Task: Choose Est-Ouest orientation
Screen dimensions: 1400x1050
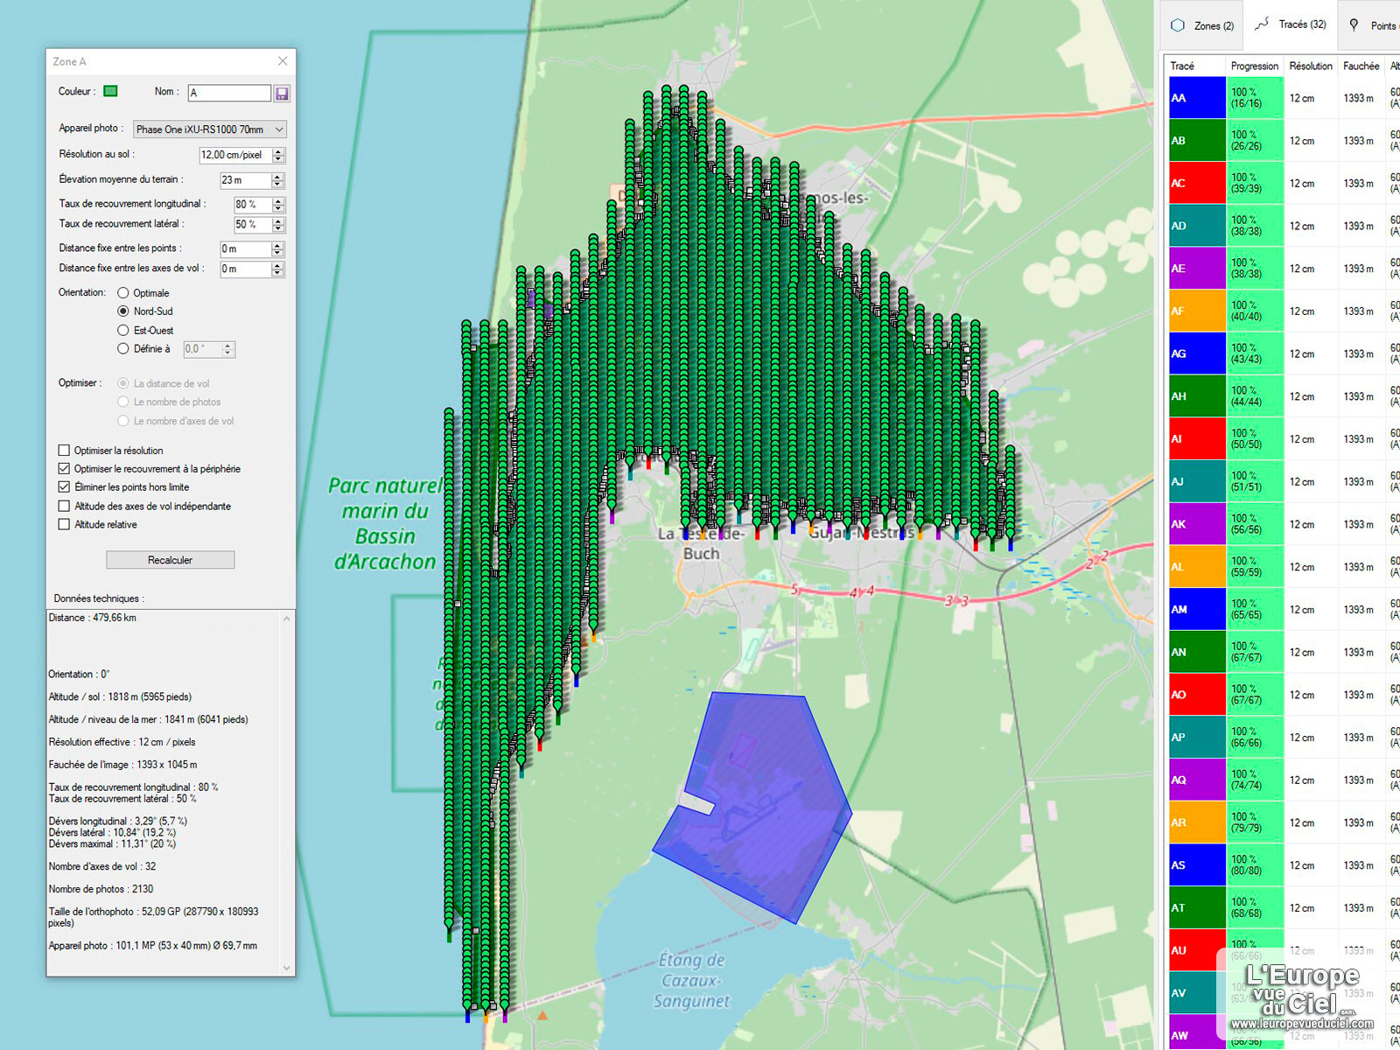Action: pyautogui.click(x=123, y=331)
